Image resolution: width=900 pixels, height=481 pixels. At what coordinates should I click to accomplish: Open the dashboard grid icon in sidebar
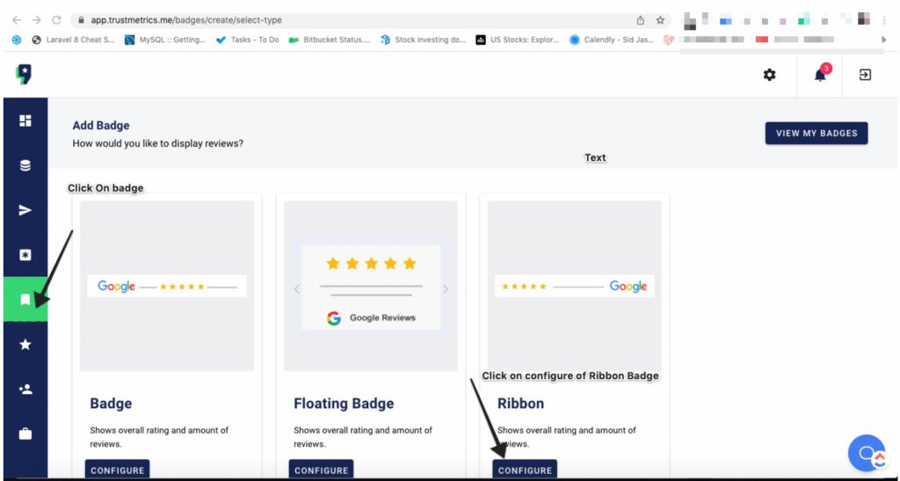[x=25, y=120]
